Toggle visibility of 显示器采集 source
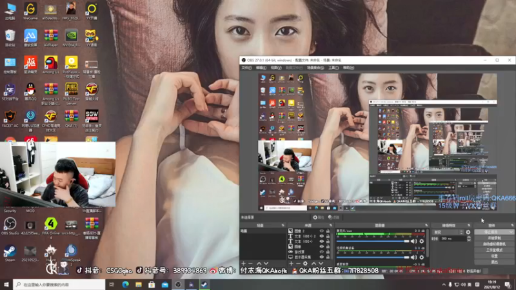The image size is (516, 290). point(322,257)
